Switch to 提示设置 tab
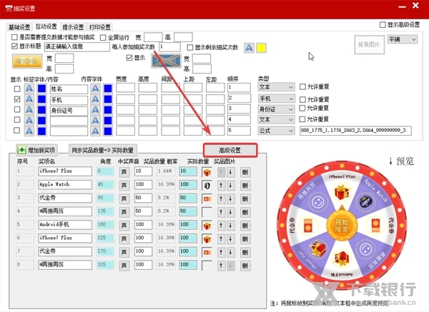Viewport: 429px width, 312px height. pyautogui.click(x=73, y=27)
